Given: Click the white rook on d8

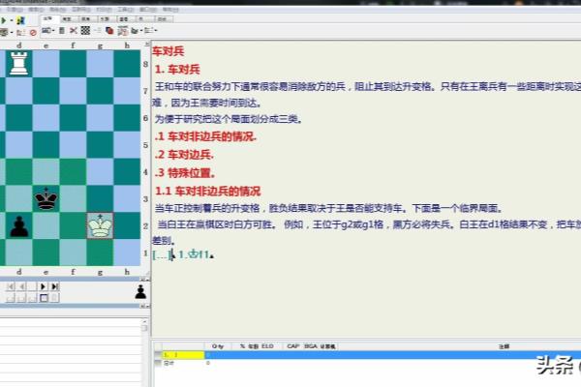Looking at the screenshot, I should pos(18,63).
